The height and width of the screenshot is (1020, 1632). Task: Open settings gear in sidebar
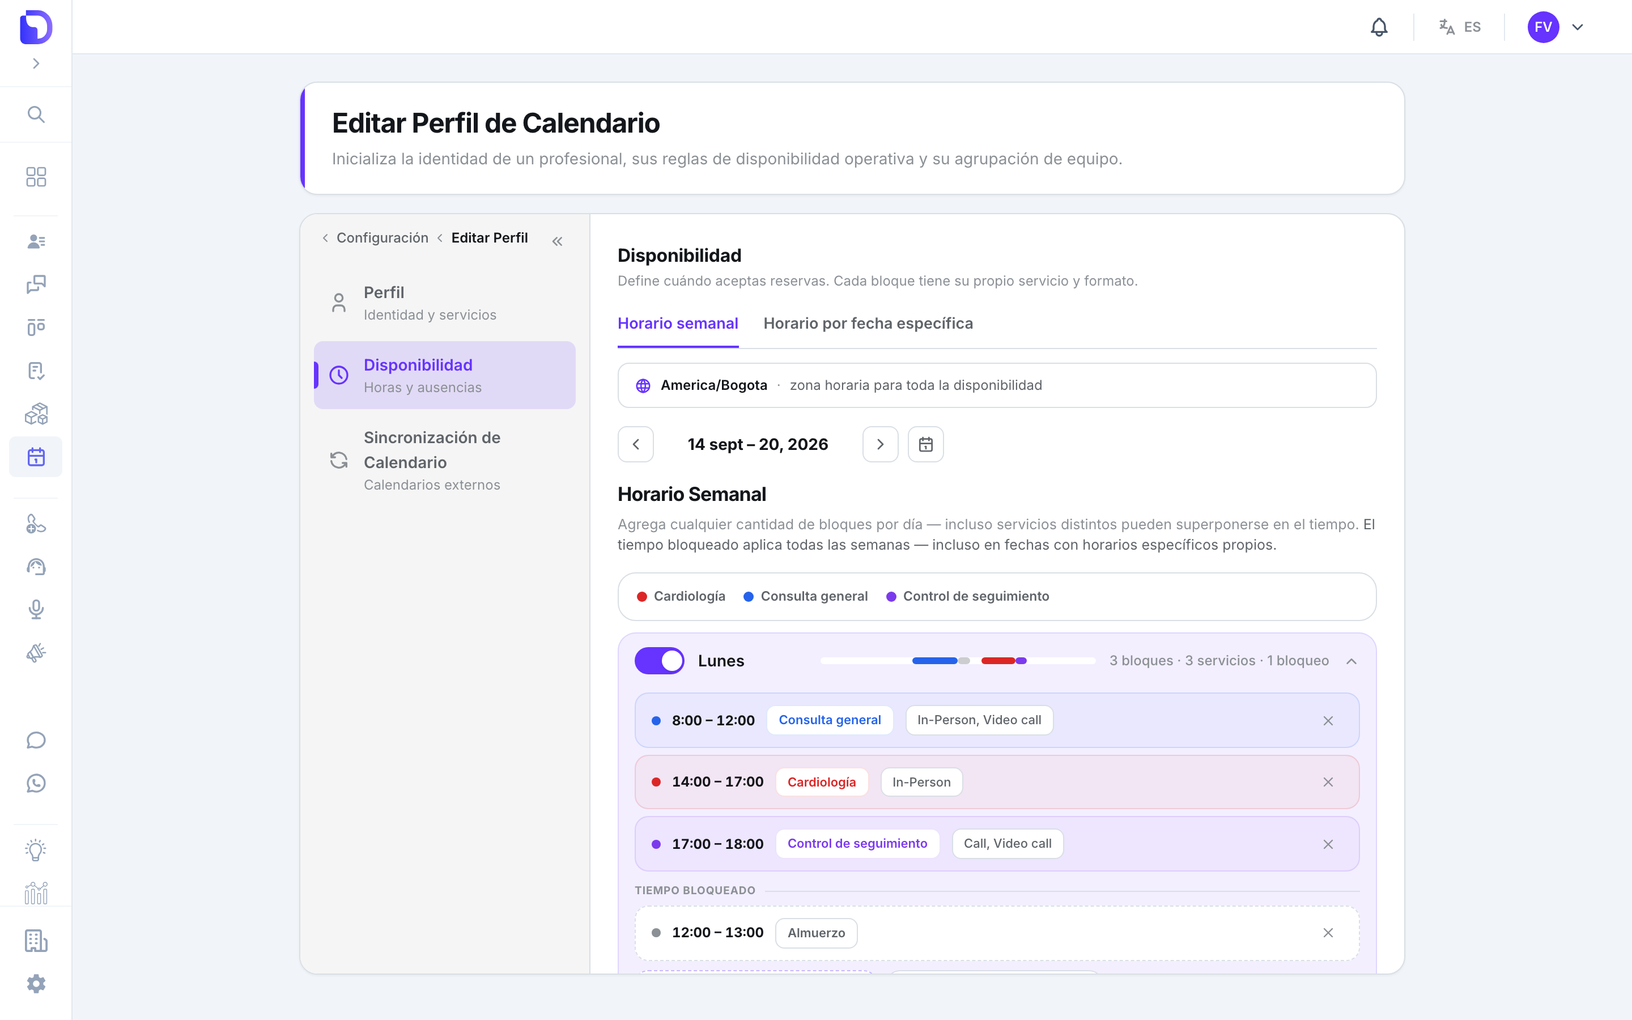[x=36, y=984]
